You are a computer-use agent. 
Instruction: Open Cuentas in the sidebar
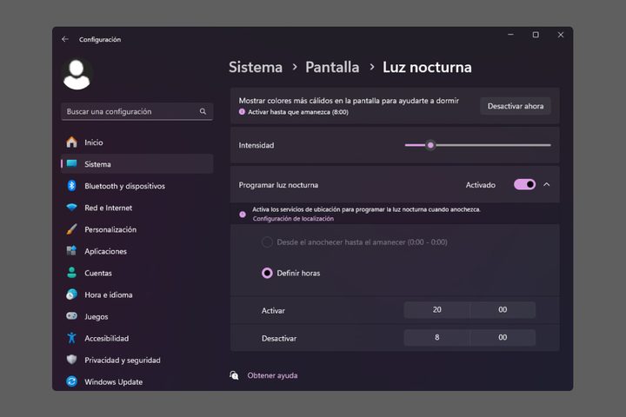coord(137,273)
